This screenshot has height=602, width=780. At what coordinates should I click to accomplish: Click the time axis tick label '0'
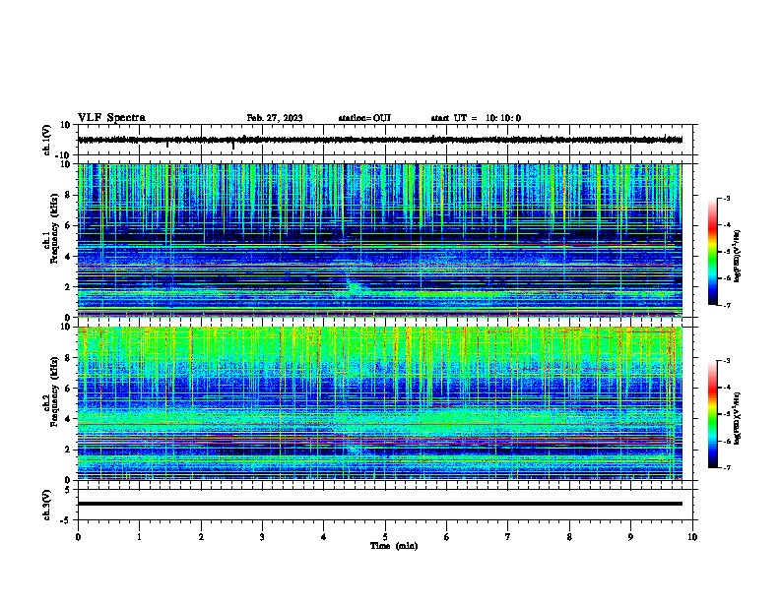[x=78, y=537]
